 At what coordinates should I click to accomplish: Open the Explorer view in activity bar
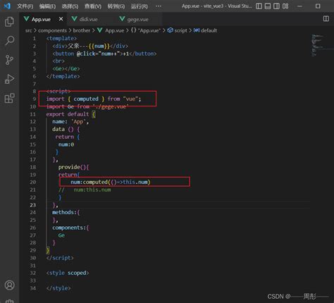[9, 22]
